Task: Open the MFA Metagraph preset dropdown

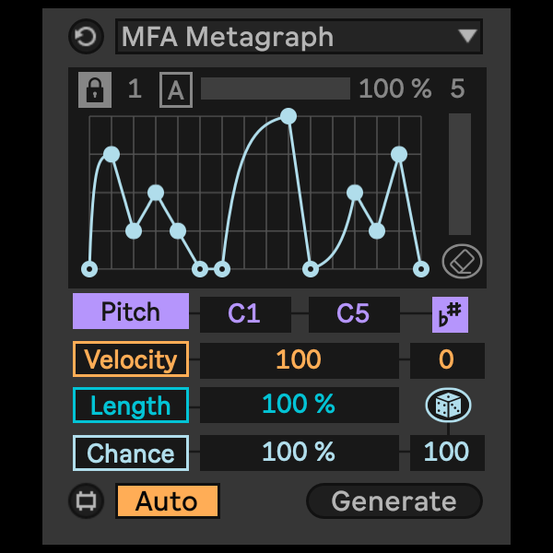Action: point(300,38)
